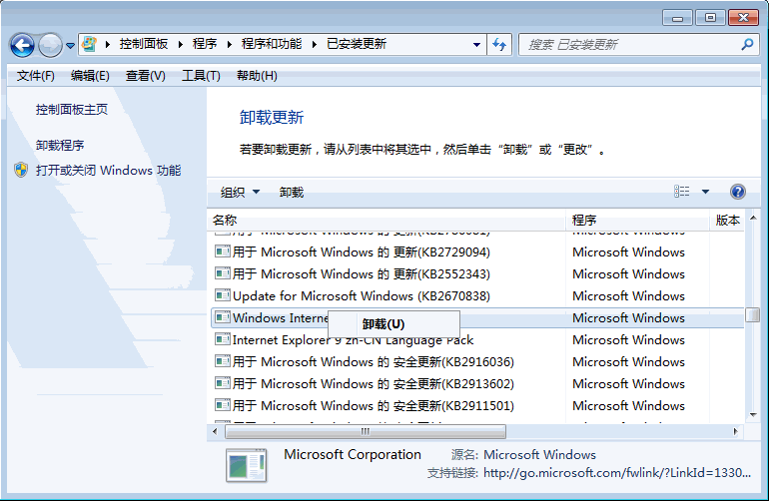
Task: Click horizontal scrollbar left arrow
Action: point(215,432)
